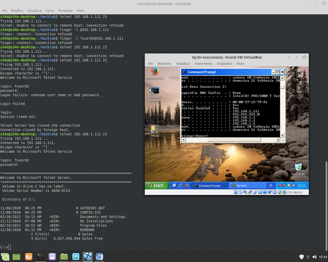Click the Command Prompt horizontal scrollbar thumb
Image resolution: width=328 pixels, height=262 pixels.
click(234, 140)
